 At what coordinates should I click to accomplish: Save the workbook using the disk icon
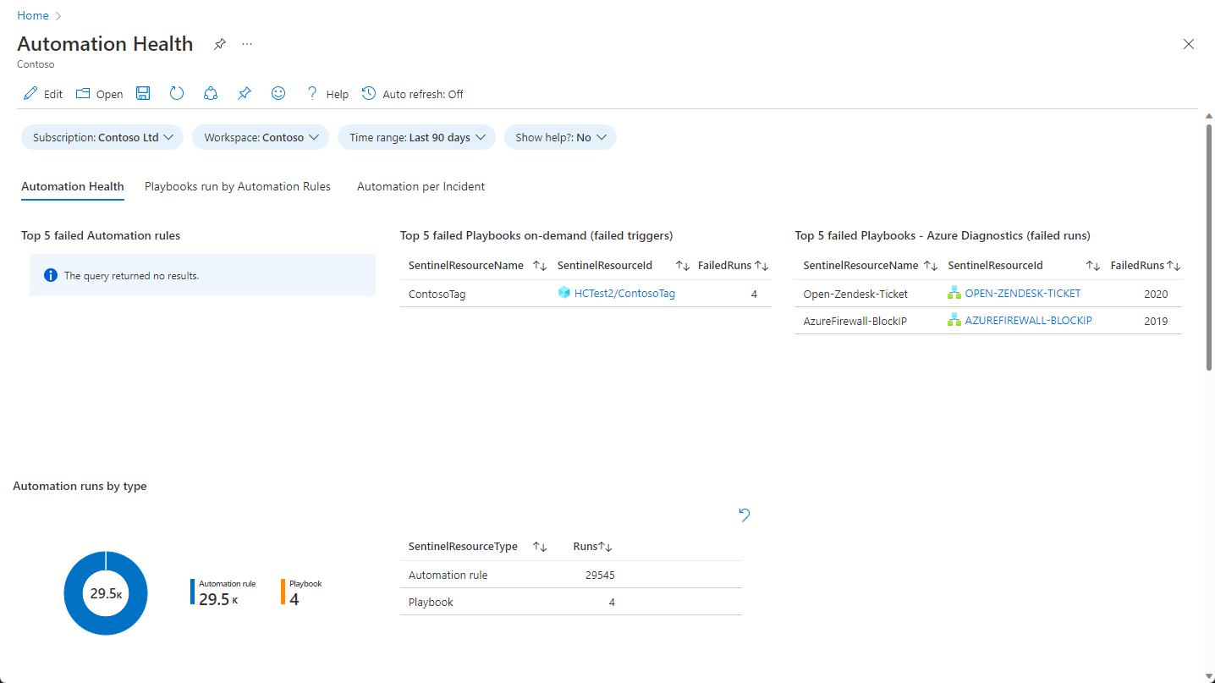[142, 93]
